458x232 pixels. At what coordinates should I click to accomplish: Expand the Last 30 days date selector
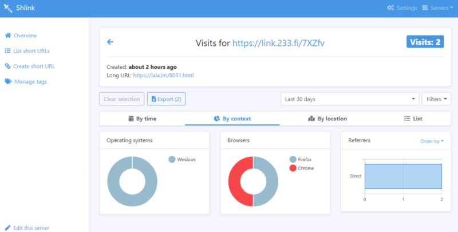(x=350, y=99)
